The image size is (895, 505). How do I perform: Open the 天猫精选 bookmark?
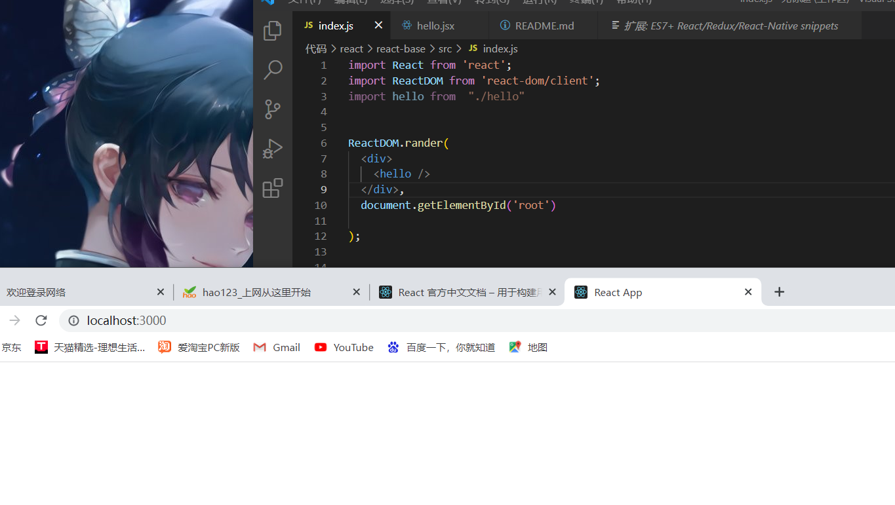pyautogui.click(x=90, y=347)
